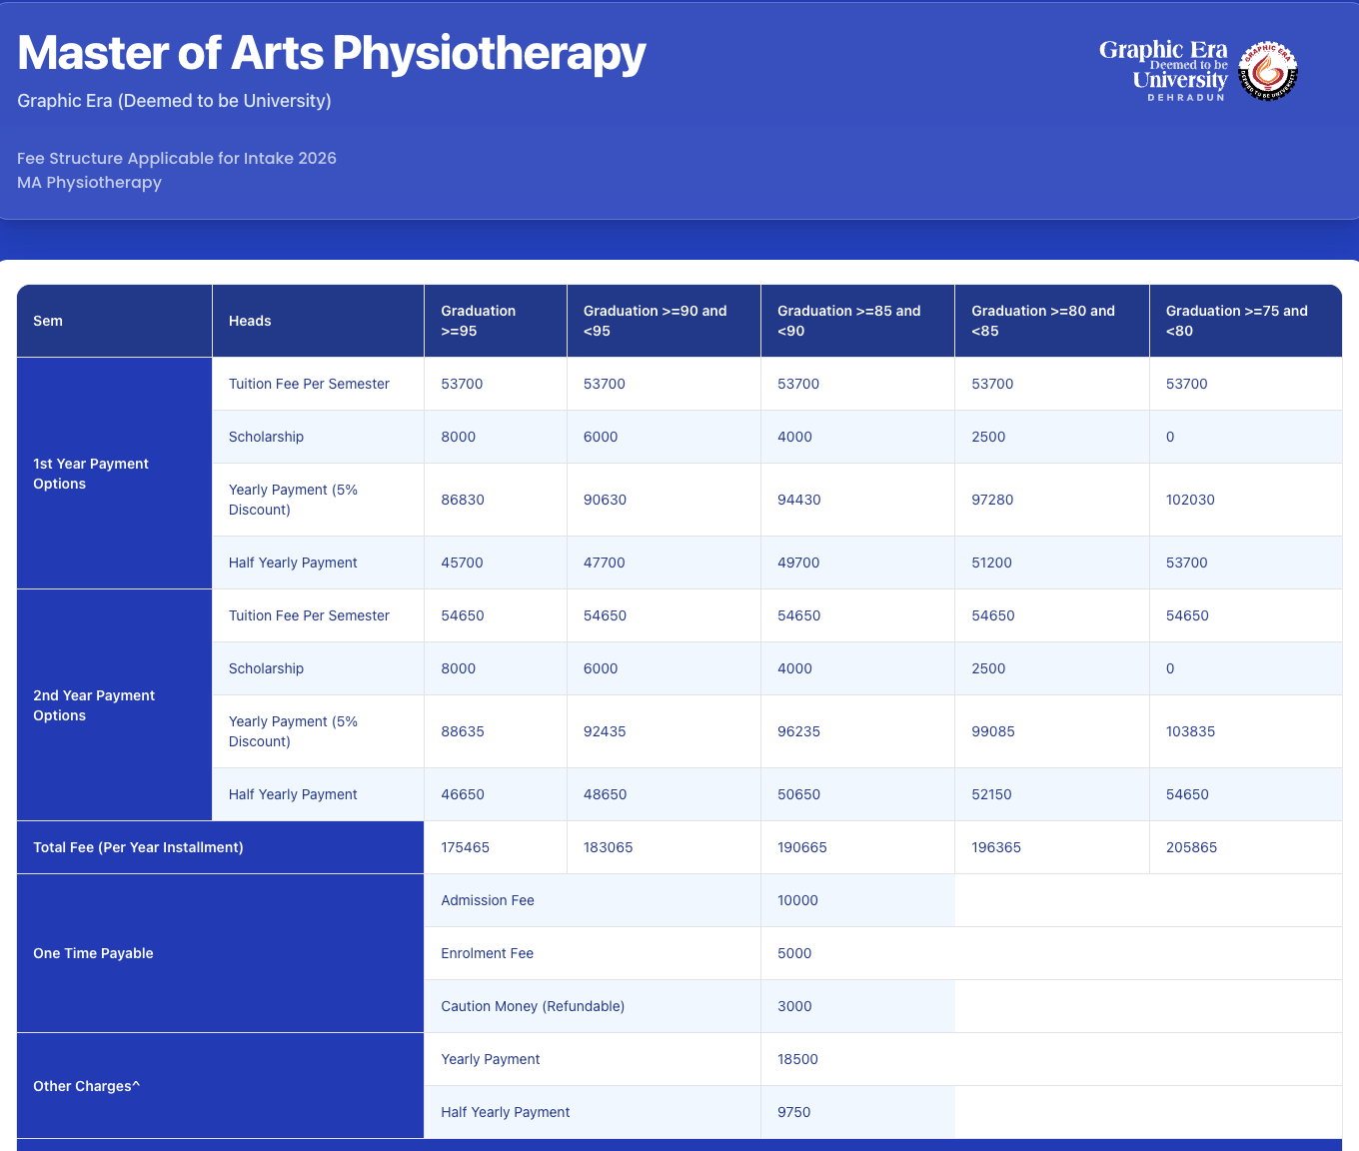The width and height of the screenshot is (1359, 1151).
Task: Click the Graphic Era University logo text
Action: pyautogui.click(x=1164, y=70)
